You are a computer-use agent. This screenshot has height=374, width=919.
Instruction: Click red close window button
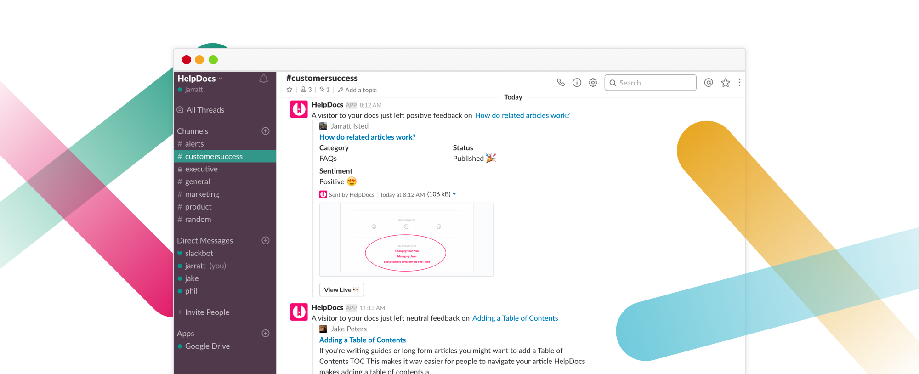click(x=187, y=60)
